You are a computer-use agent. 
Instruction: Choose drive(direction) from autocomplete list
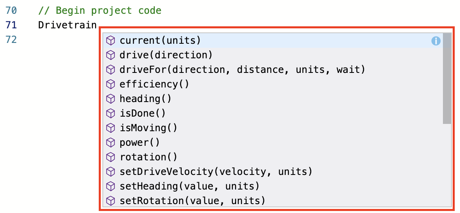166,55
